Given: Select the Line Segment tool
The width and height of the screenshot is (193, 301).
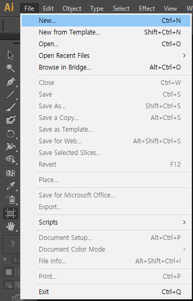Looking at the screenshot, I should pos(11,94).
